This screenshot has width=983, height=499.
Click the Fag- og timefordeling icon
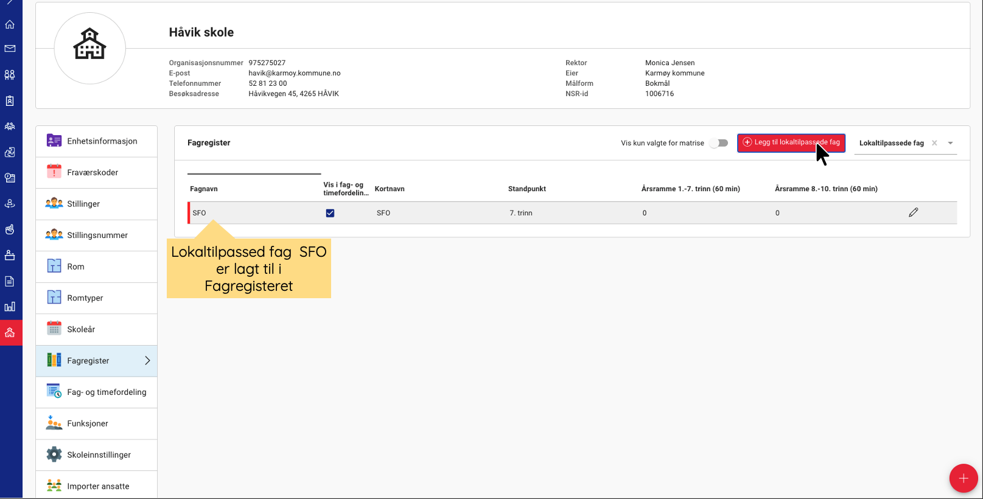(x=54, y=391)
